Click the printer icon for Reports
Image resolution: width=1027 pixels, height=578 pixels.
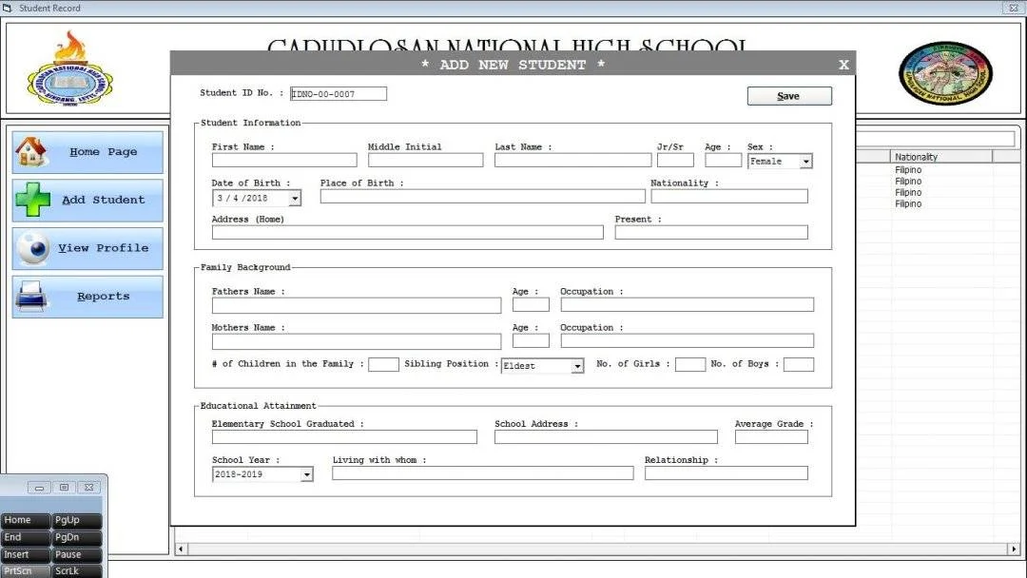[30, 296]
